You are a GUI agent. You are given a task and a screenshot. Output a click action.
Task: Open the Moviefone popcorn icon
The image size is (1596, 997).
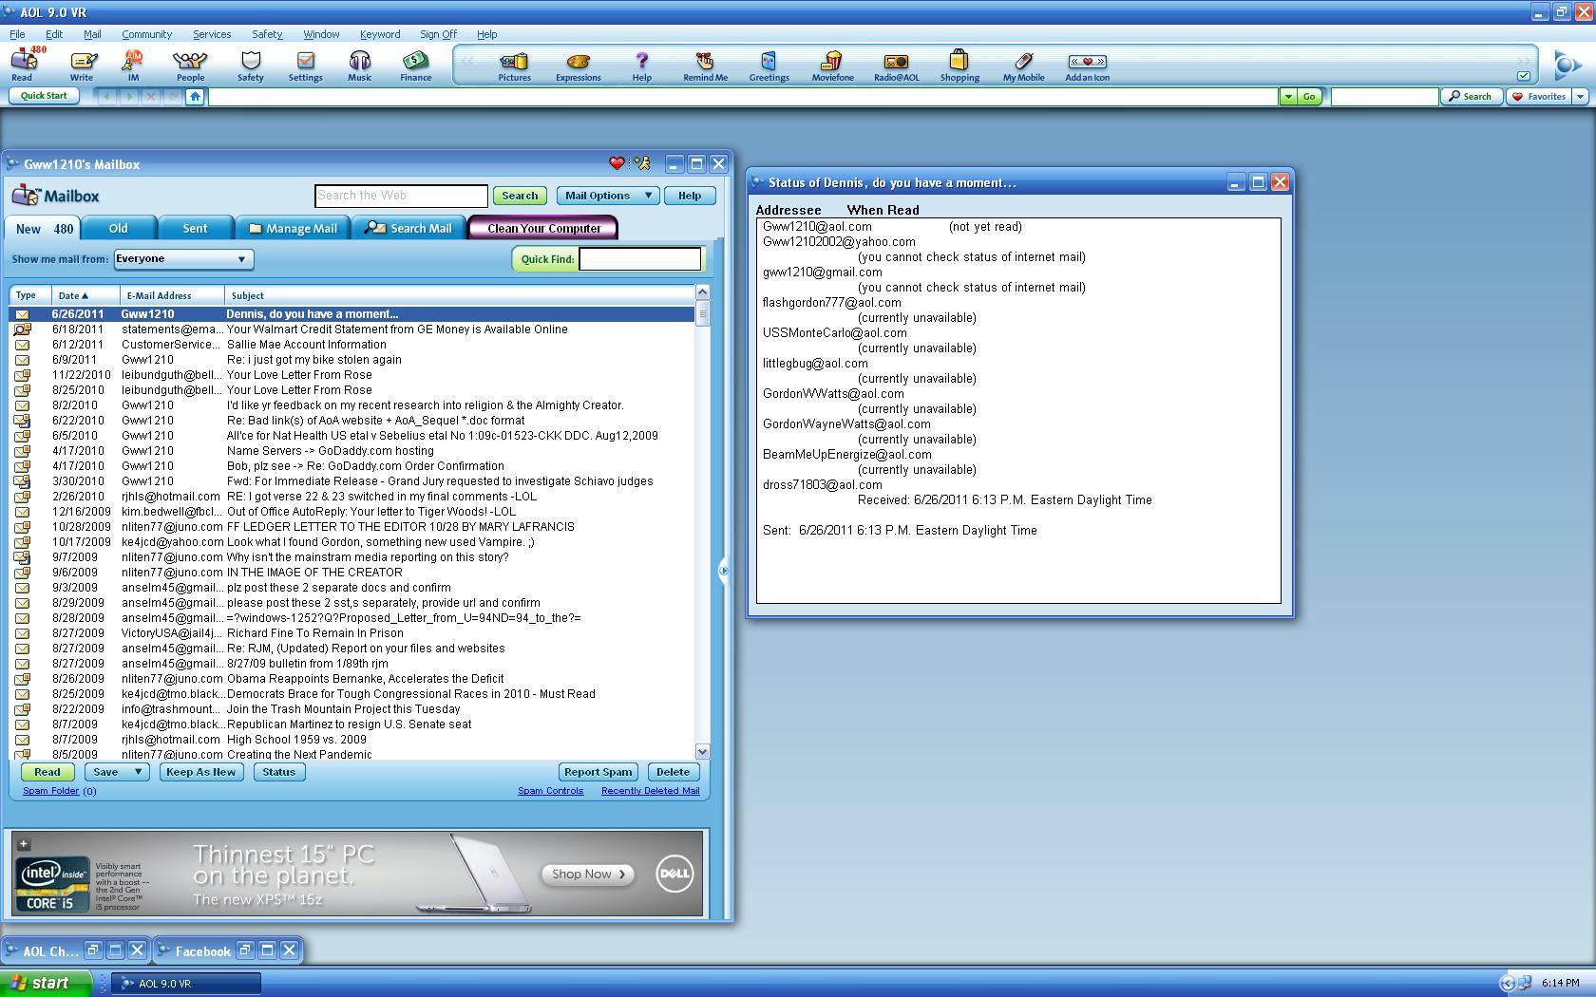coord(832,66)
